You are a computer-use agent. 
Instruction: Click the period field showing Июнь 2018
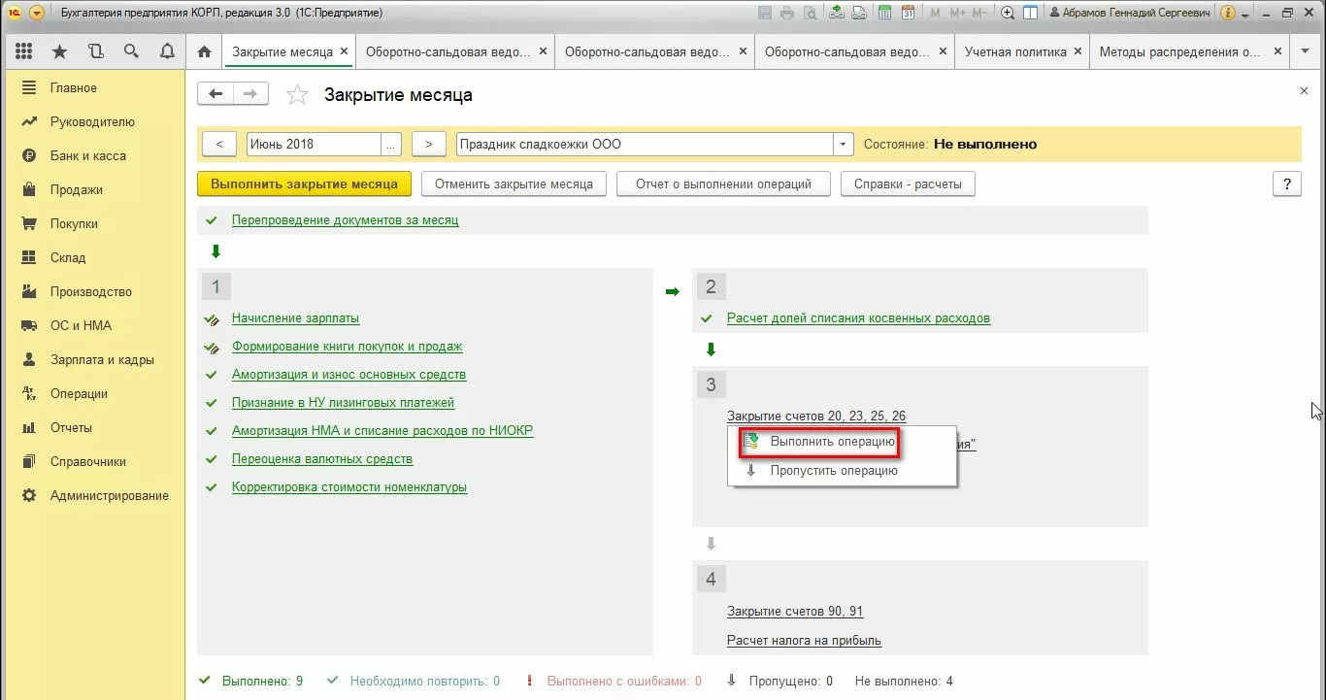pyautogui.click(x=314, y=145)
